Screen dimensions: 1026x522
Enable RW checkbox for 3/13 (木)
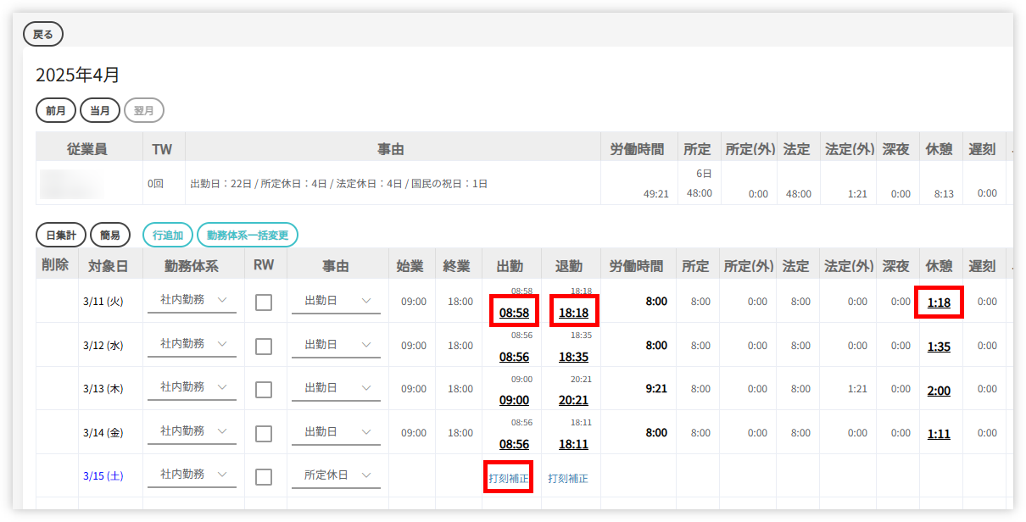(264, 389)
